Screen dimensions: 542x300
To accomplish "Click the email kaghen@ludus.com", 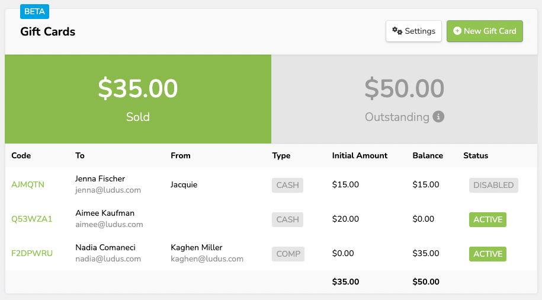I will pos(207,258).
